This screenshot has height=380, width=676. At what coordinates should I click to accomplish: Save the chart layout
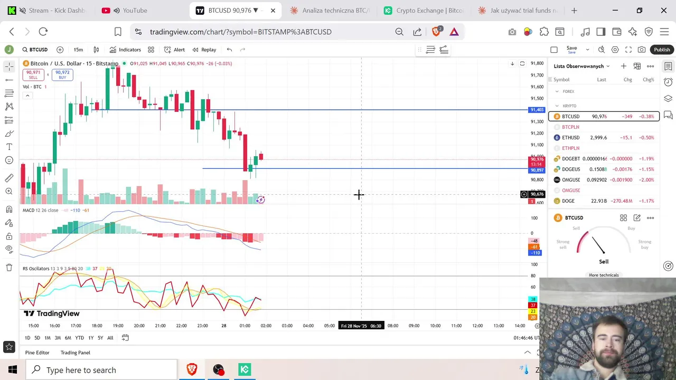[x=571, y=50]
